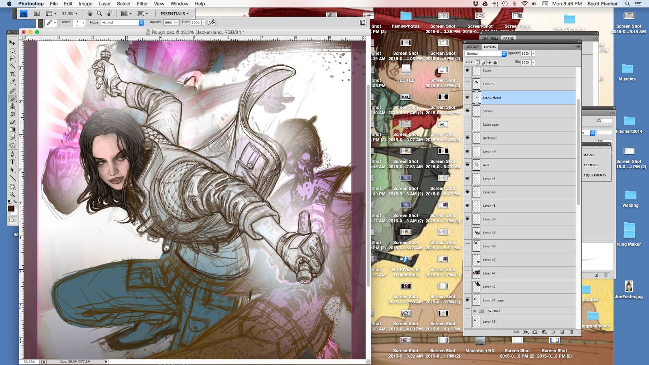Select the Clone Stamp tool
649x365 pixels.
pyautogui.click(x=13, y=106)
